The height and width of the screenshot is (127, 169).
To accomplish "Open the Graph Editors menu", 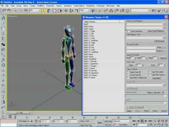I will 79,6.
